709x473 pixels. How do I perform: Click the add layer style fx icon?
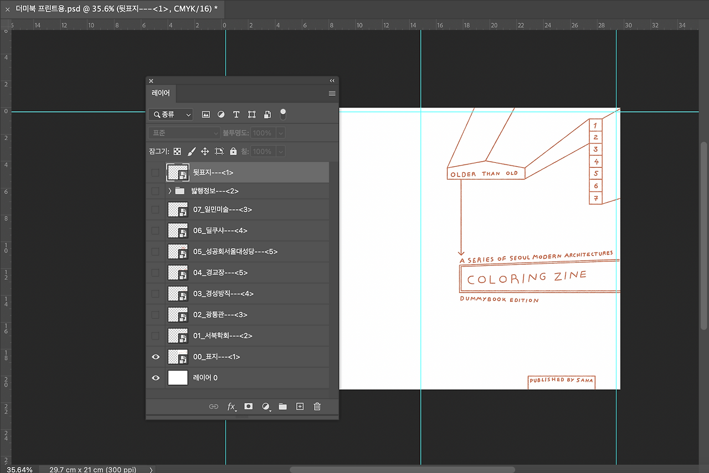tap(232, 407)
